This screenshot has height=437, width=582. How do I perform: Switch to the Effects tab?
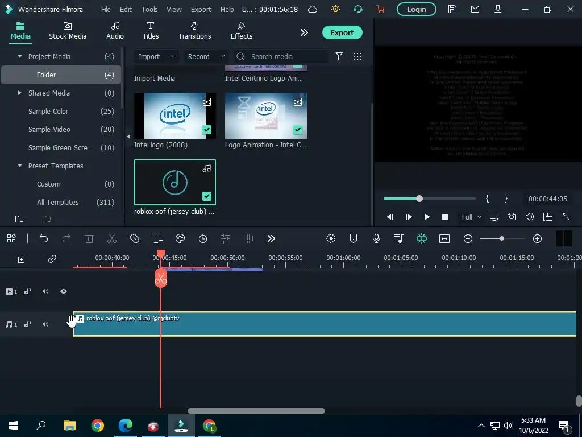point(241,31)
